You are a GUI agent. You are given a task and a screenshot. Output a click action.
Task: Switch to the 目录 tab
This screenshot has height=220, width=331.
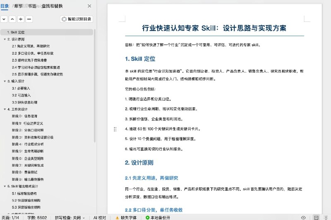(x=5, y=6)
